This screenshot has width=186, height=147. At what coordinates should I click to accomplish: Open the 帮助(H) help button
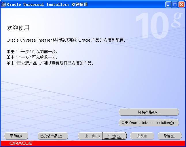point(16,136)
